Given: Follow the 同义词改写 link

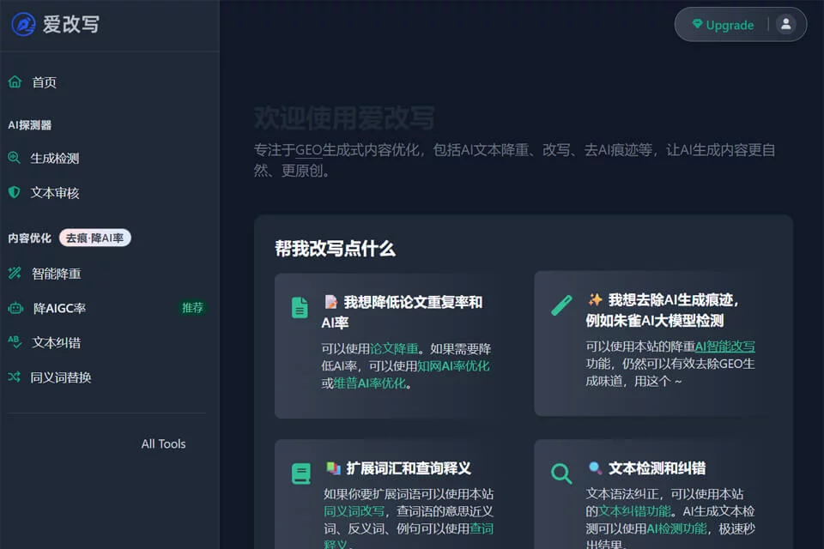Looking at the screenshot, I should pyautogui.click(x=354, y=511).
